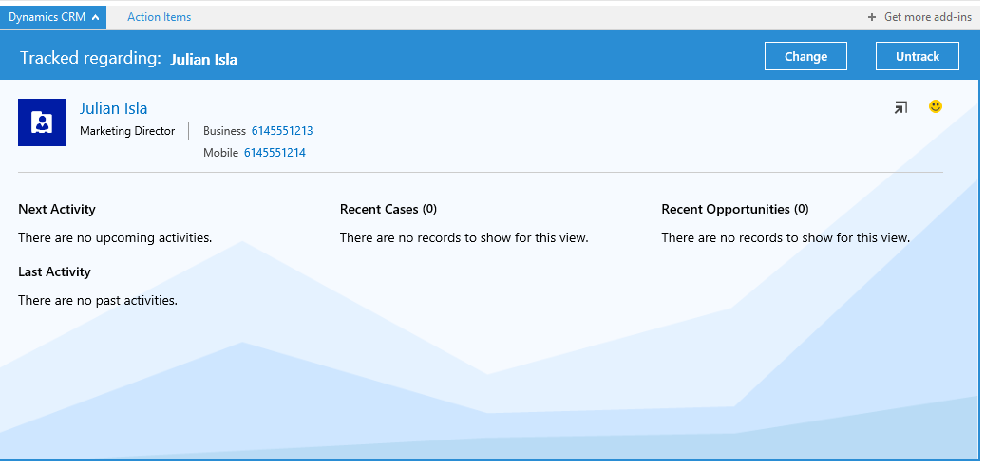985x468 pixels.
Task: Click the Marketing Director job title
Action: [127, 131]
